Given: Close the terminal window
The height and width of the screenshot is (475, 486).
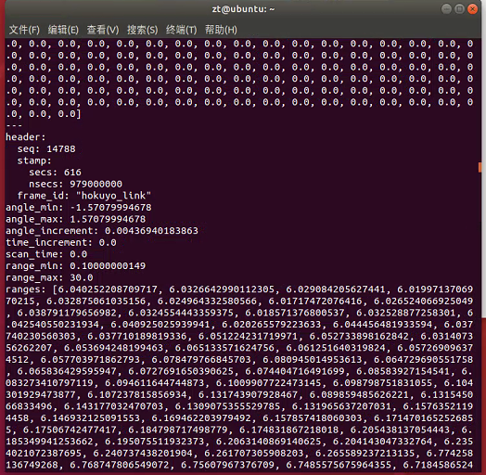Looking at the screenshot, I should 472,9.
